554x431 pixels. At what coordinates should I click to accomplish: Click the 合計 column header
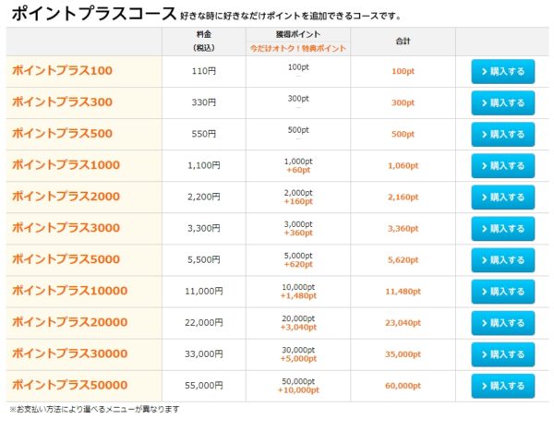[x=402, y=40]
